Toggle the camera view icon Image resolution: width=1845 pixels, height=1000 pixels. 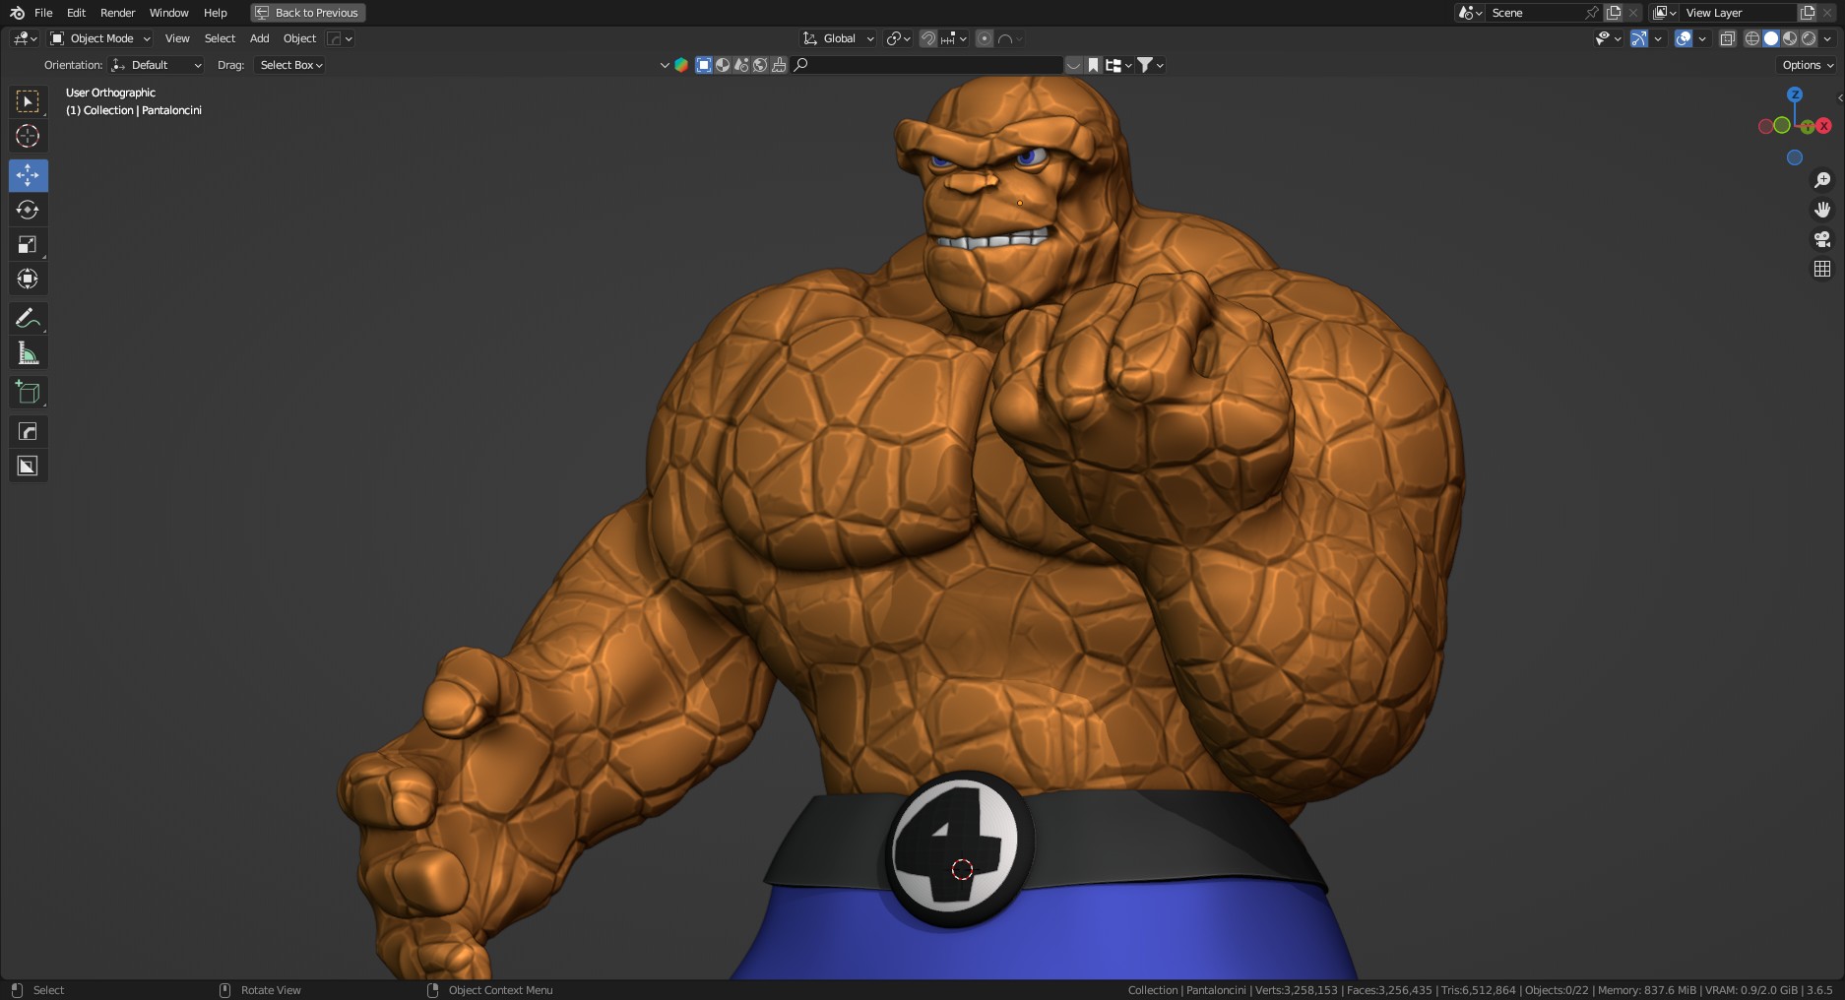pos(1822,239)
